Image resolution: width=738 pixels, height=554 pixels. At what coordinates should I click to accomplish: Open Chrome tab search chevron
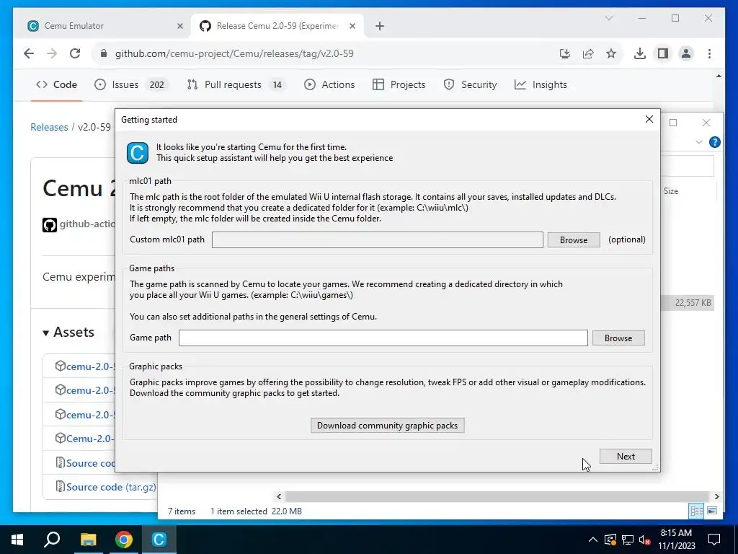click(608, 18)
